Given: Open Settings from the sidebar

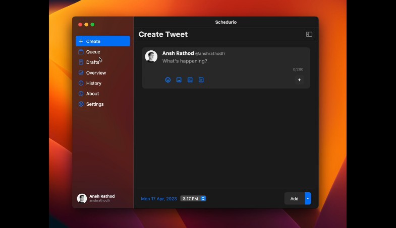Looking at the screenshot, I should tap(103, 104).
